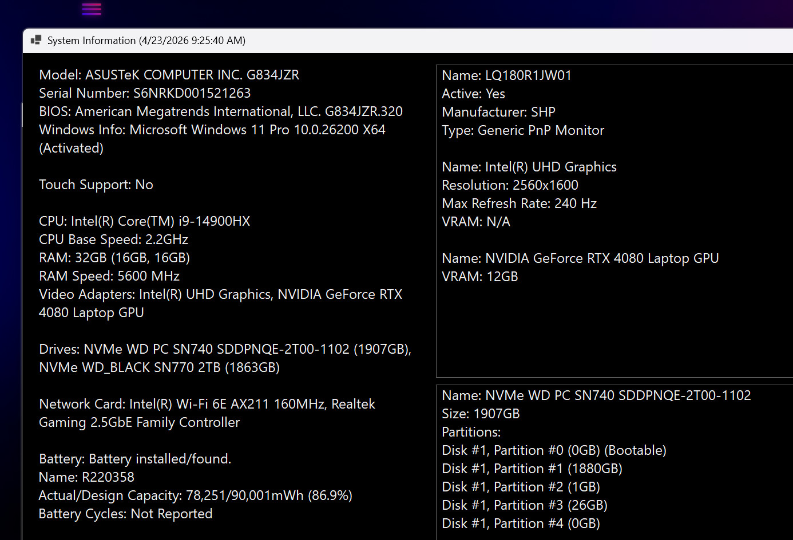Select the 'Partition #4 (0GB)' line
The image size is (793, 540).
point(521,523)
